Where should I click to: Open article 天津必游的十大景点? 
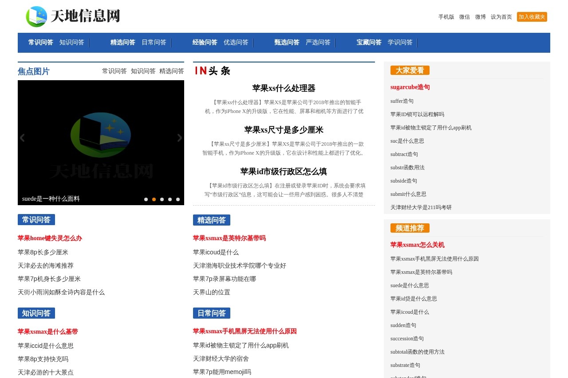click(x=46, y=372)
